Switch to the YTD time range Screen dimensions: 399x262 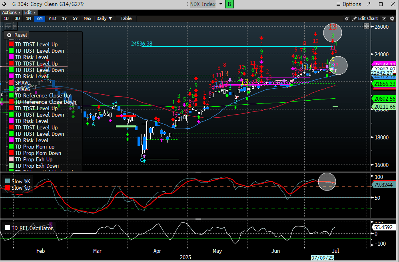[x=52, y=18]
